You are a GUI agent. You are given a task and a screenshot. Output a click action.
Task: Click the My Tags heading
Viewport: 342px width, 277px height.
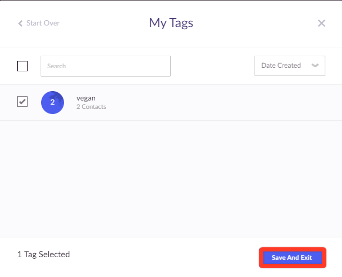tap(171, 23)
